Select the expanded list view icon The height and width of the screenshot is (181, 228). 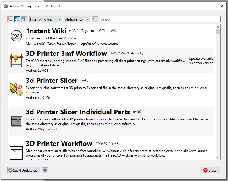click(x=17, y=19)
